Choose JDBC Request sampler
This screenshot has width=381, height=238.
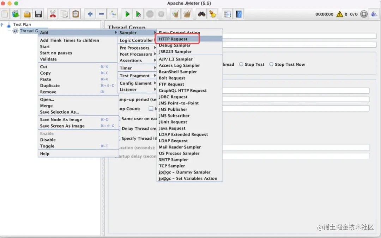coord(189,97)
